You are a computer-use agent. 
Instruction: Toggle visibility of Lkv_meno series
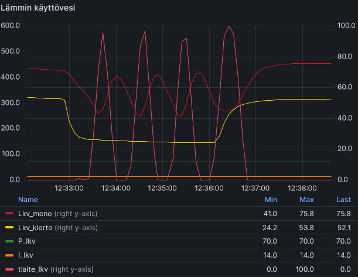(x=35, y=214)
